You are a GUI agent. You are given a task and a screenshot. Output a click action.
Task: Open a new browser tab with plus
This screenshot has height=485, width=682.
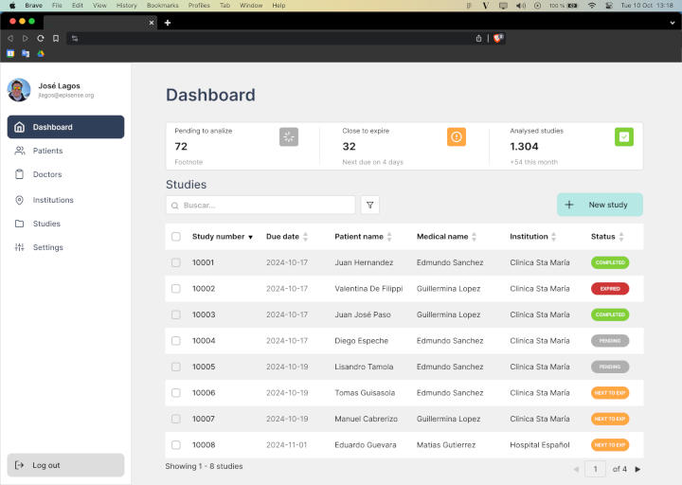pos(168,22)
